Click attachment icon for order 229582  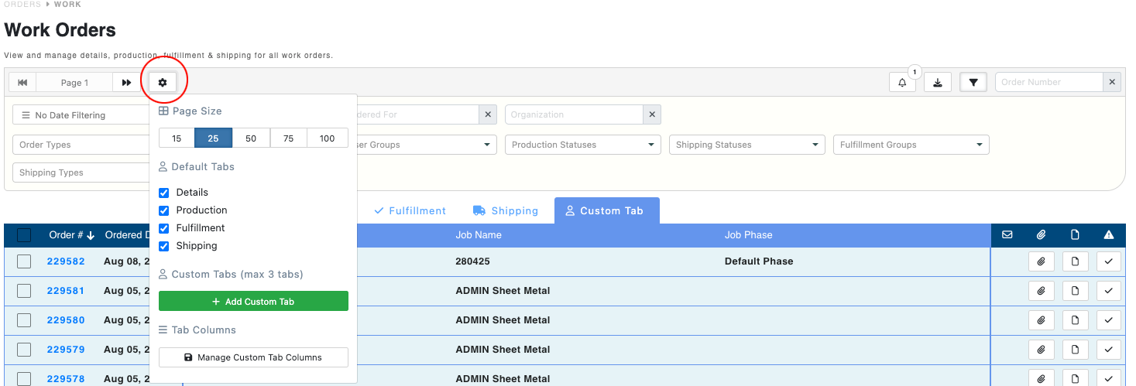(1042, 261)
